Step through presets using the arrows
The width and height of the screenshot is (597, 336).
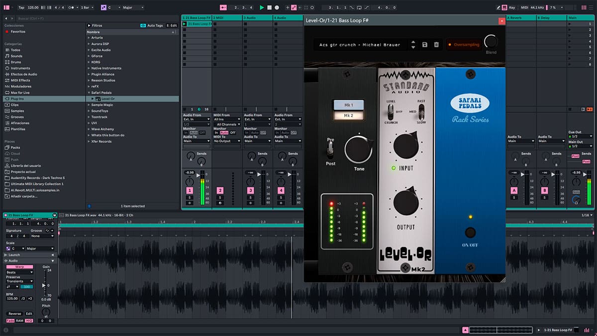413,45
